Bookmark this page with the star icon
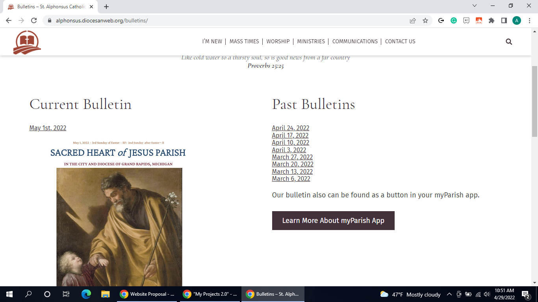Screen dimensions: 538x302 coord(425,20)
